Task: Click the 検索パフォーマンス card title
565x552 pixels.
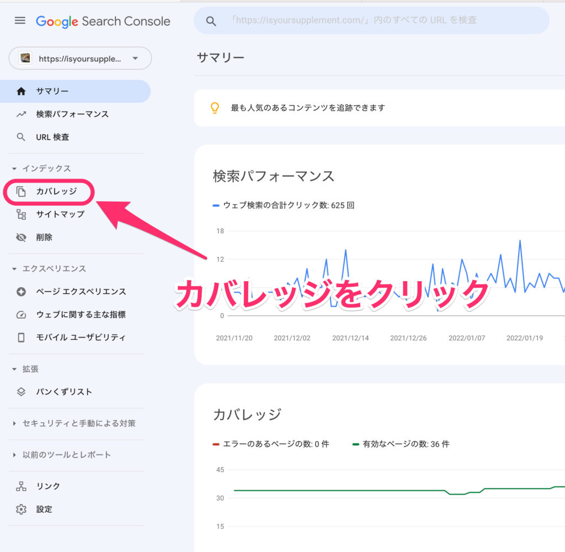Action: [274, 176]
